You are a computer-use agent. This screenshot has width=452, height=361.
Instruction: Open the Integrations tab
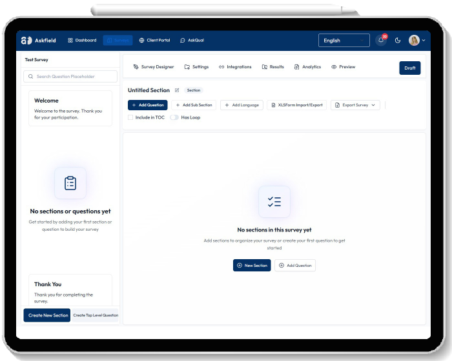tap(235, 67)
